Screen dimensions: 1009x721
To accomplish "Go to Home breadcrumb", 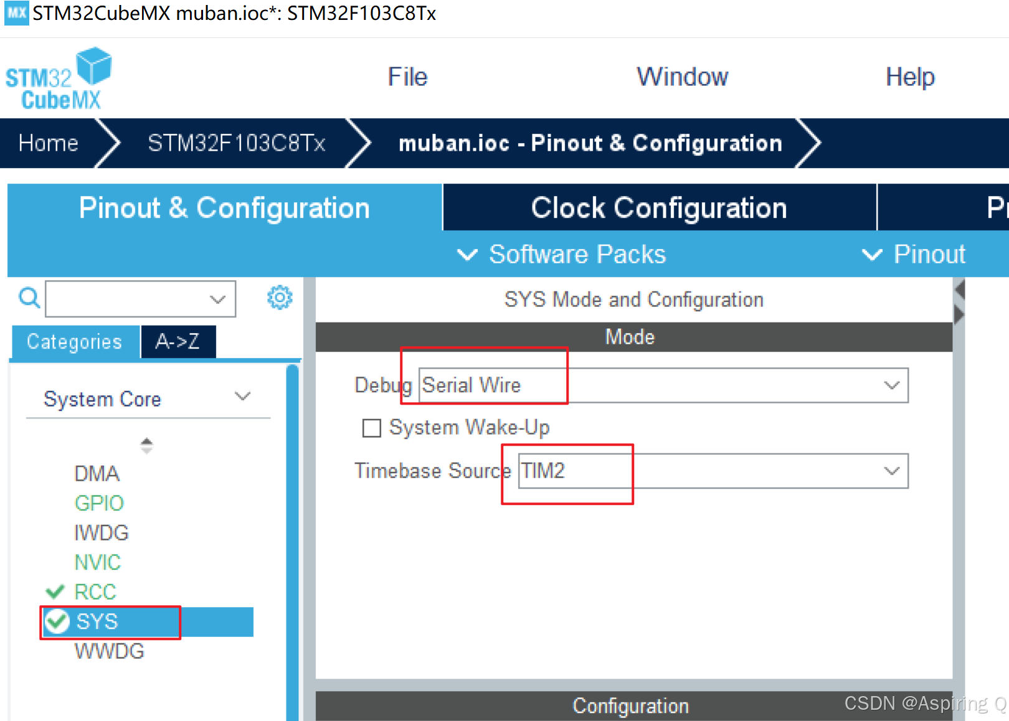I will pyautogui.click(x=49, y=143).
